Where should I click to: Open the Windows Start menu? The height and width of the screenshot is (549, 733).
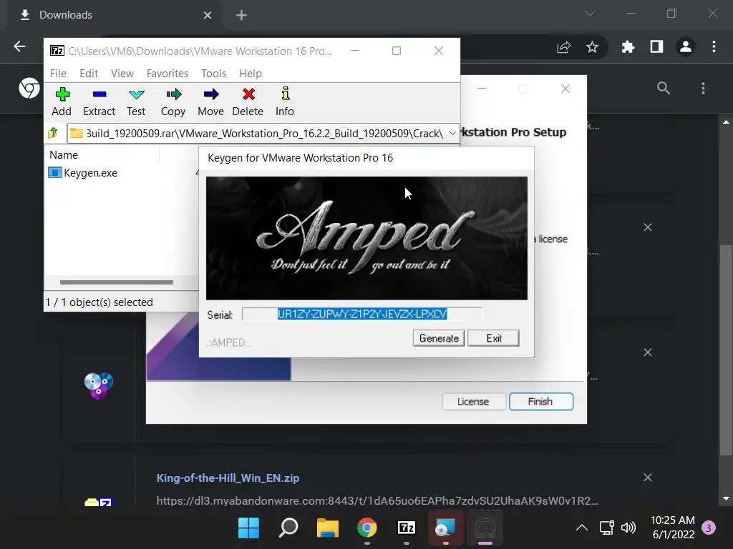[248, 528]
